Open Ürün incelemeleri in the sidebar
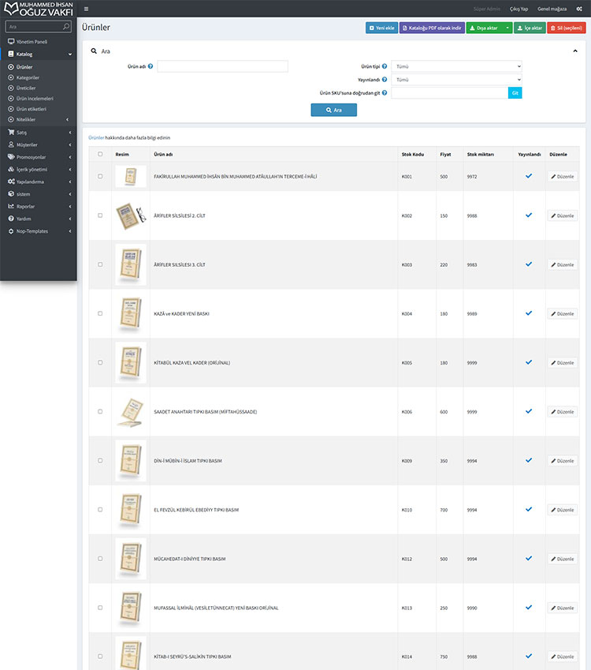This screenshot has height=670, width=591. (x=39, y=99)
